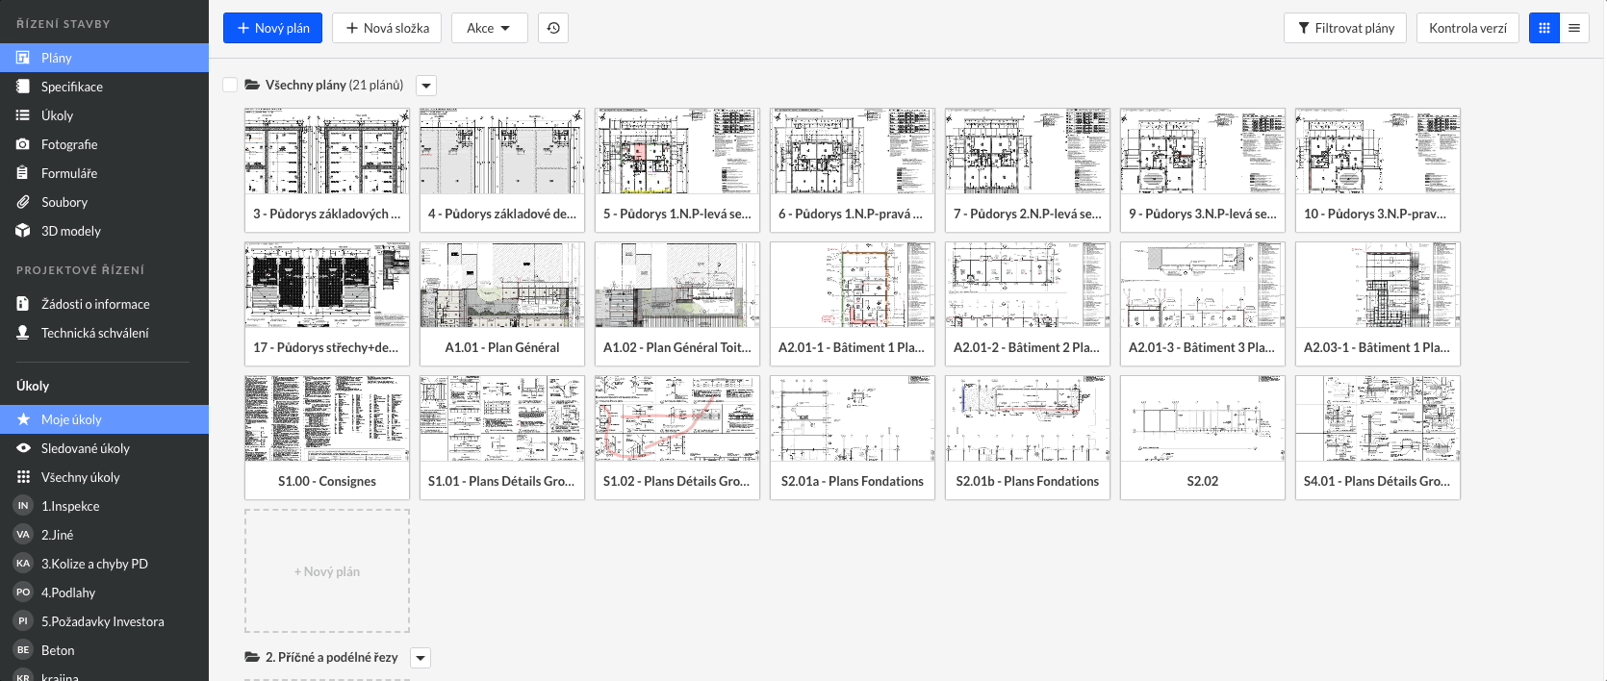Click the Formuláře clipboard icon
Viewport: 1607px width, 681px height.
pos(23,173)
